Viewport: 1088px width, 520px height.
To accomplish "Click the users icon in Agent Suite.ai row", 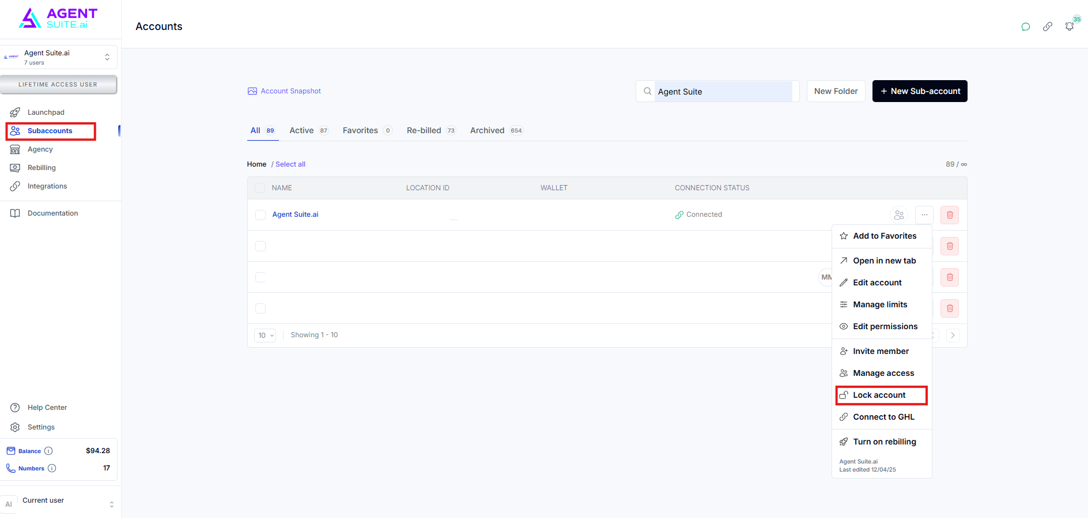I will click(899, 215).
